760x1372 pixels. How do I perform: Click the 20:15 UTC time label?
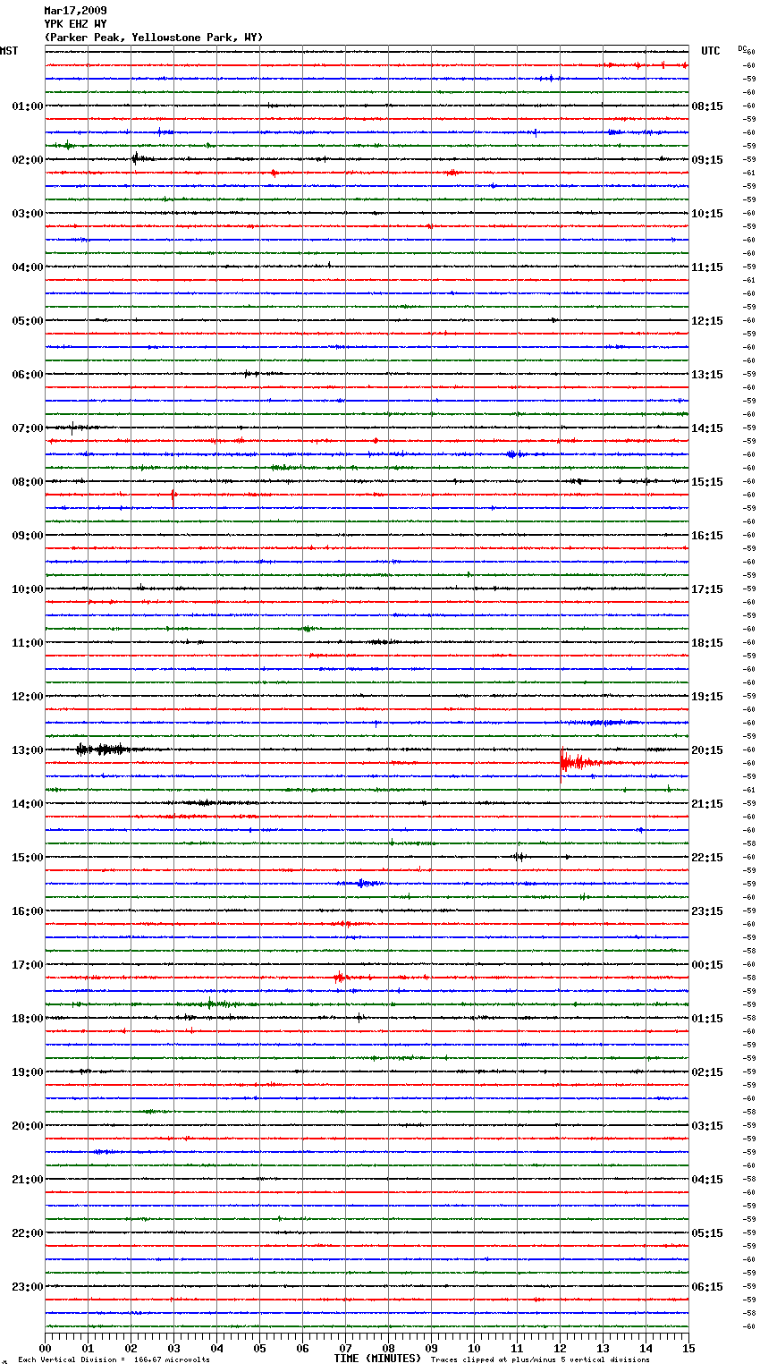click(x=707, y=750)
